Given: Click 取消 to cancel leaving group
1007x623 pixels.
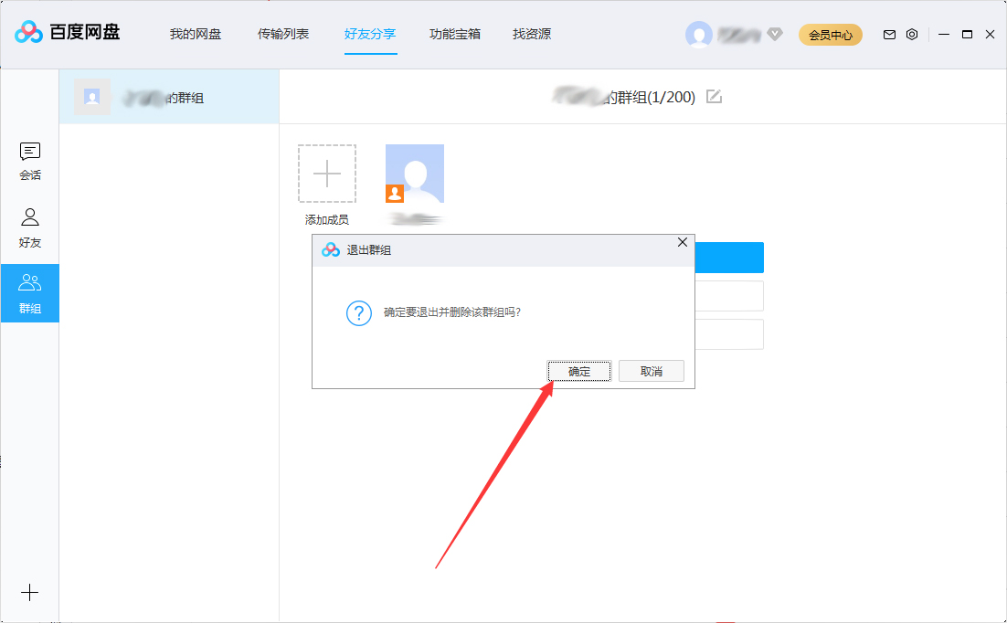Looking at the screenshot, I should click(x=652, y=371).
